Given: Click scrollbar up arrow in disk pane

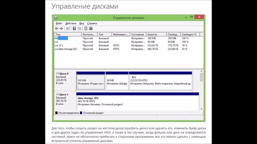Looking at the screenshot, I should 202,71.
